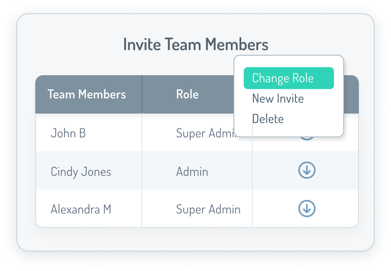Select New Invite in the context menu
Viewport: 391px width, 271px height.
278,98
